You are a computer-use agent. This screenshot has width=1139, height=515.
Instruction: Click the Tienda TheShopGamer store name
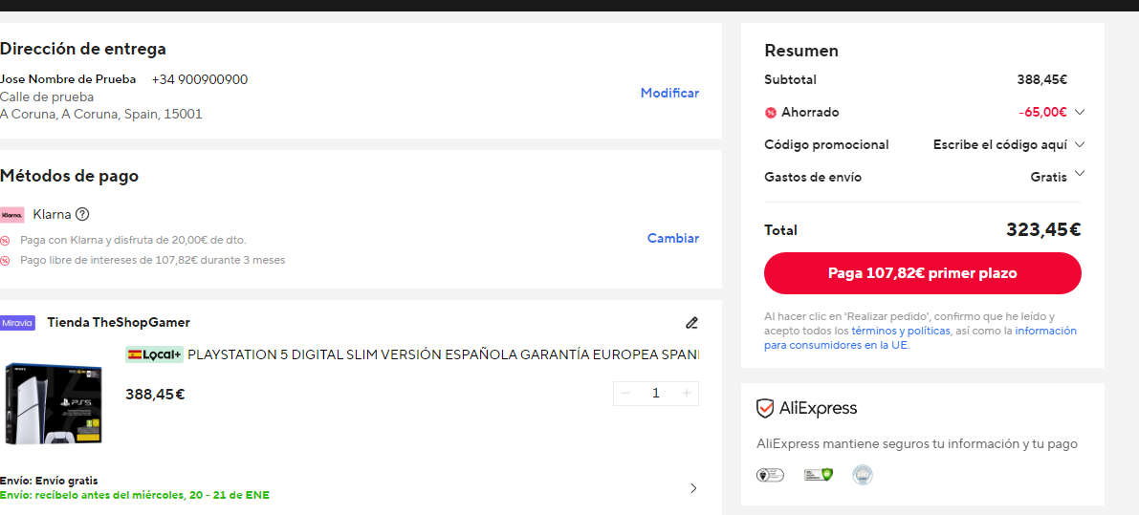point(119,322)
